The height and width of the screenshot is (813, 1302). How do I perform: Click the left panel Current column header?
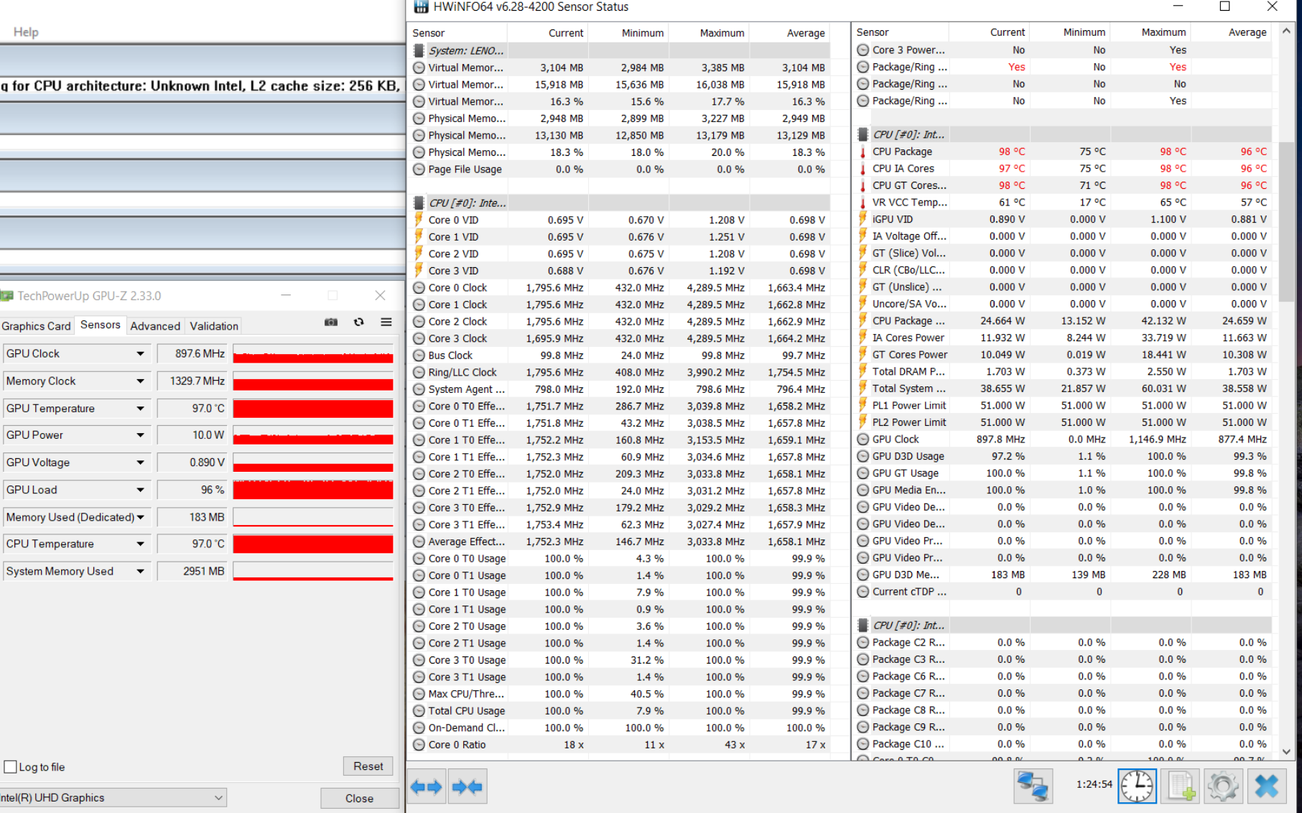(547, 33)
